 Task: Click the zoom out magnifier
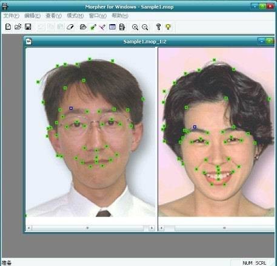145,27
